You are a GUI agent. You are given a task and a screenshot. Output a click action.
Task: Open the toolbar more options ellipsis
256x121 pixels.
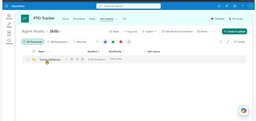click(213, 31)
